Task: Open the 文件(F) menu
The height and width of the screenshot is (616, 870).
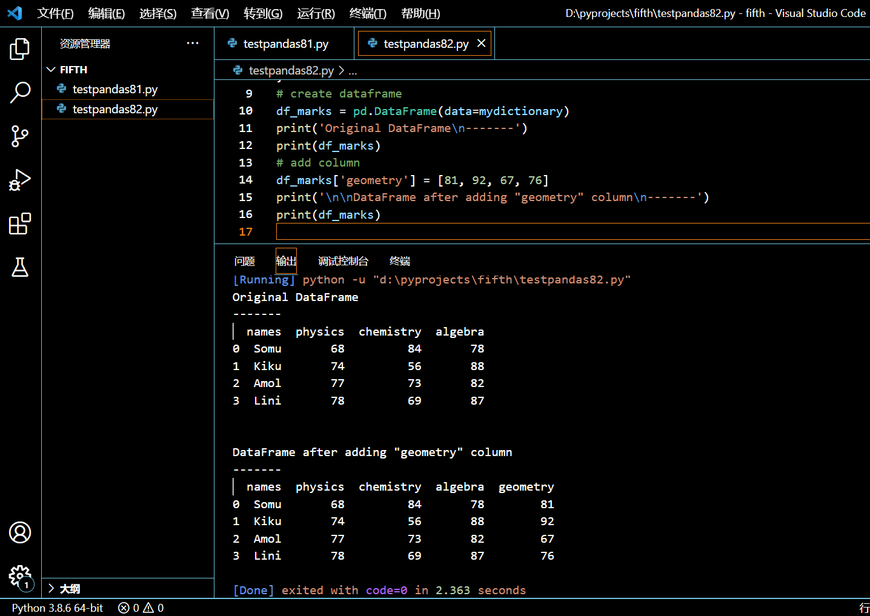Action: [55, 13]
